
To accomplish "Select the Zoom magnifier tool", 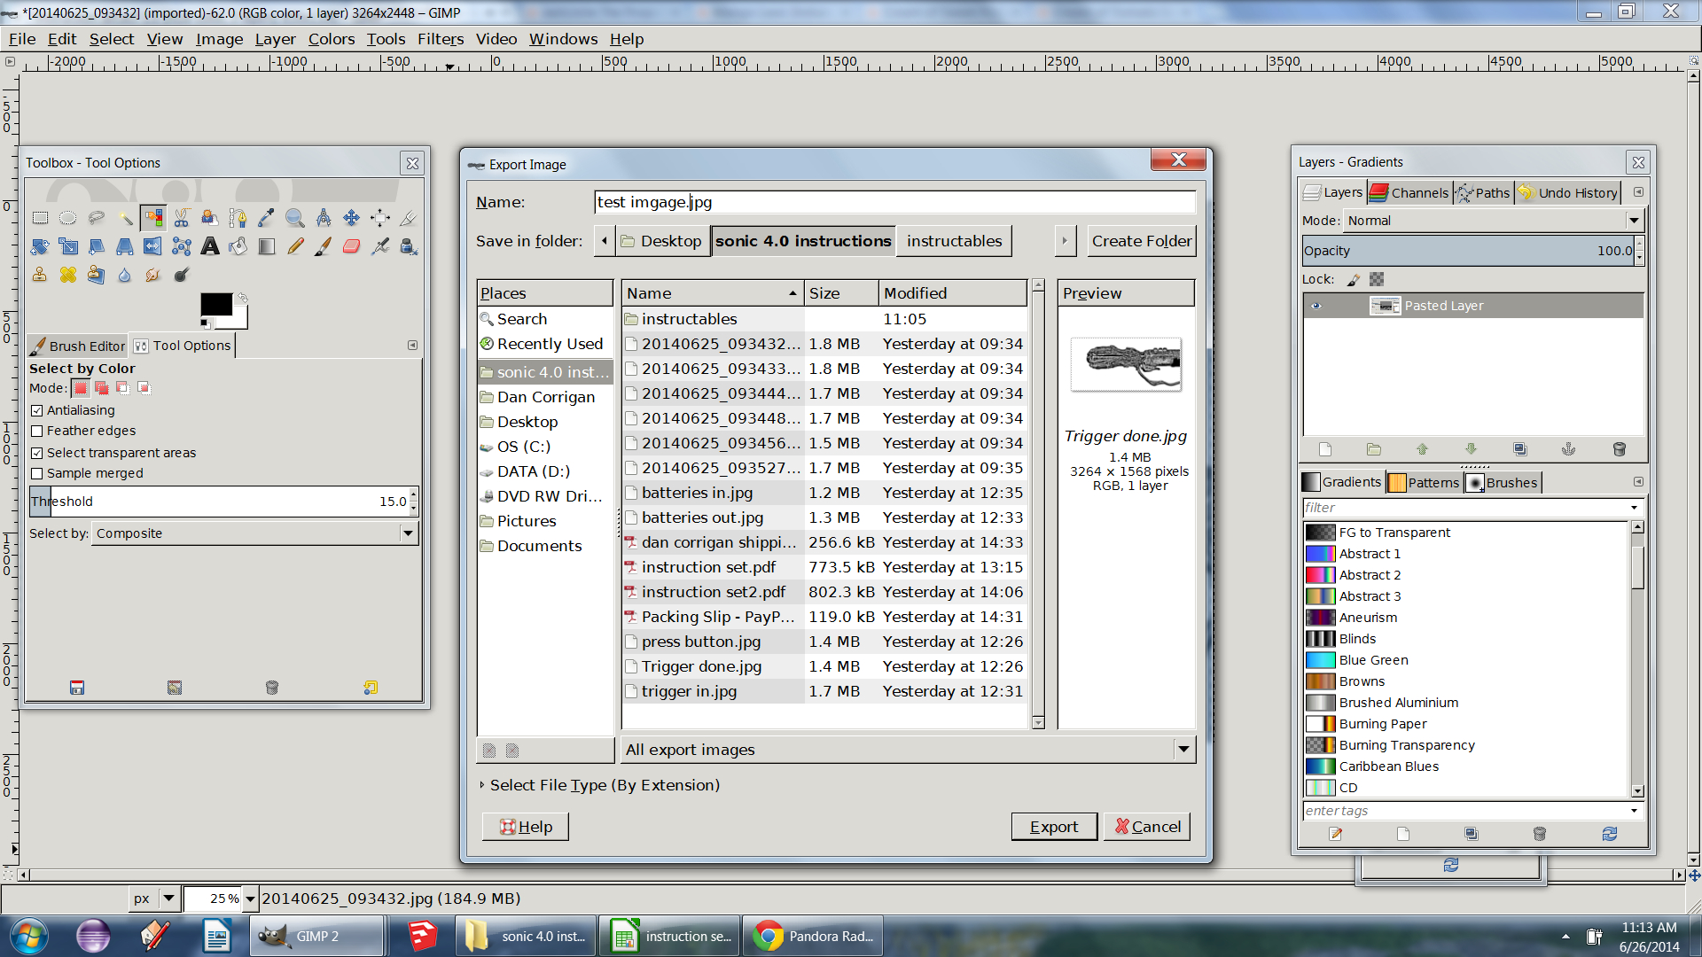I will (x=294, y=218).
